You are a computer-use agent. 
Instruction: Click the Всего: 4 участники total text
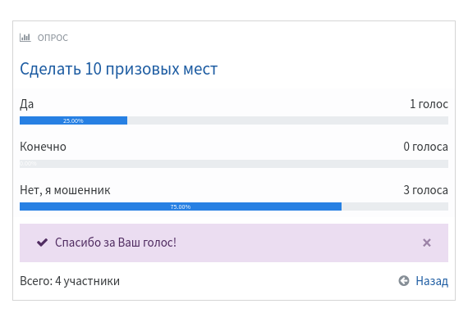(70, 281)
